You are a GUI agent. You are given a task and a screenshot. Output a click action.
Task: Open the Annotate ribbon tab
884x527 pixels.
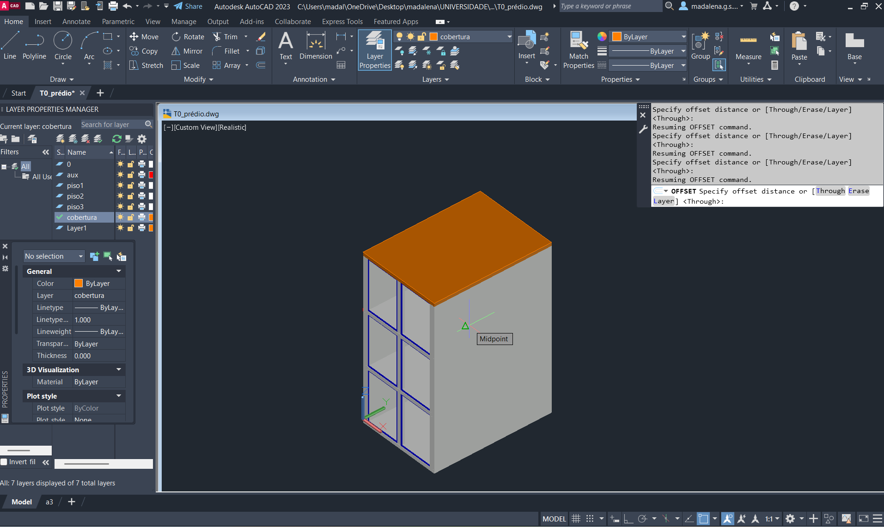point(76,22)
